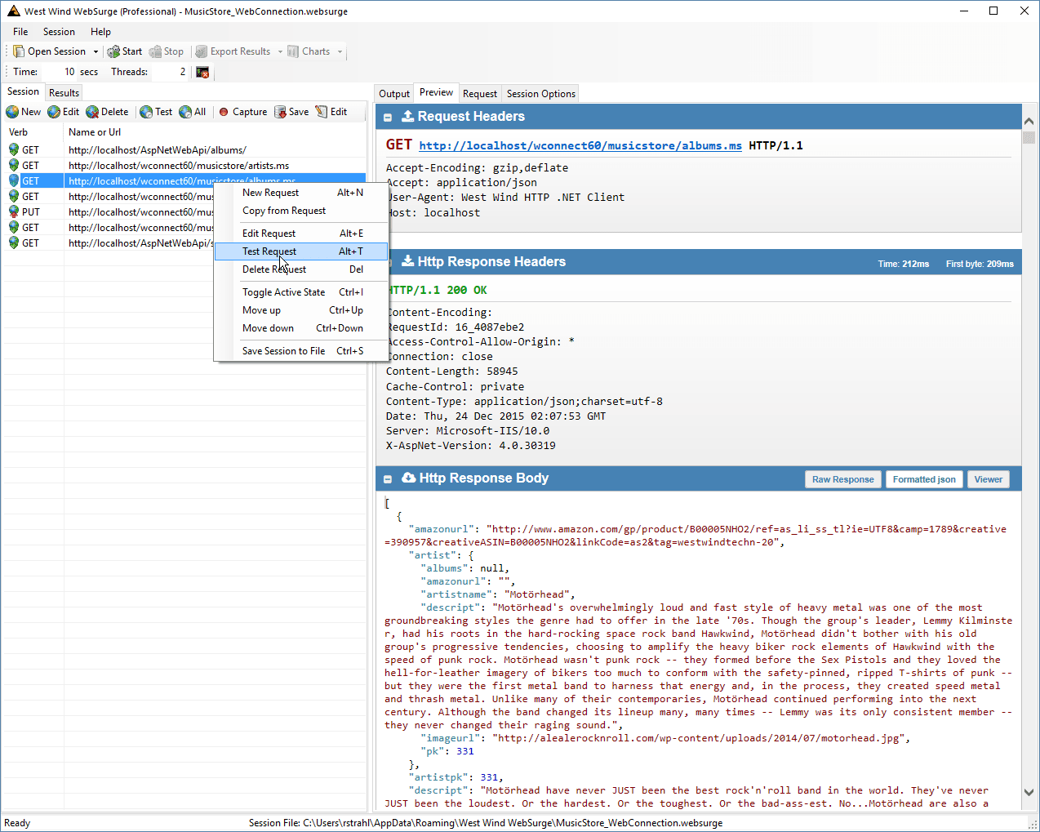This screenshot has width=1040, height=832.
Task: Switch to the Session tab
Action: (x=23, y=91)
